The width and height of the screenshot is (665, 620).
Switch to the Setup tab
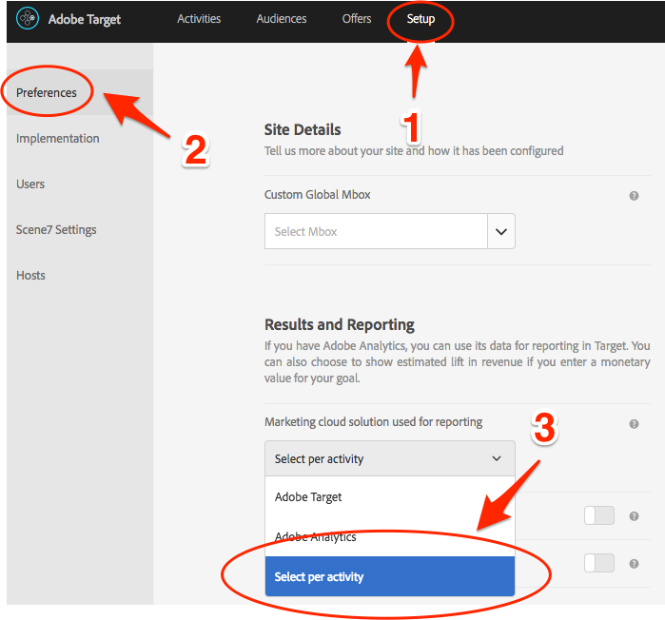click(421, 19)
